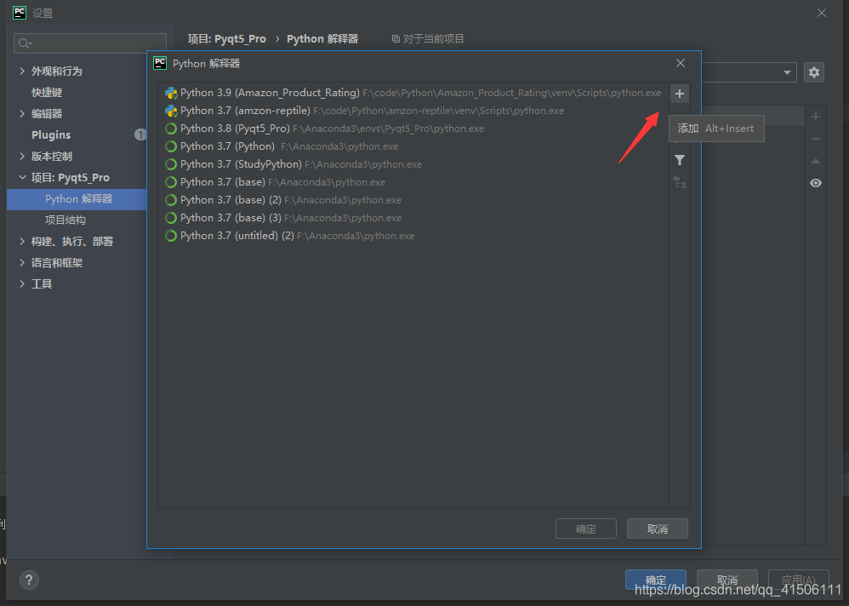Expand the 版本控制 settings section
Image resolution: width=849 pixels, height=606 pixels.
(x=22, y=156)
